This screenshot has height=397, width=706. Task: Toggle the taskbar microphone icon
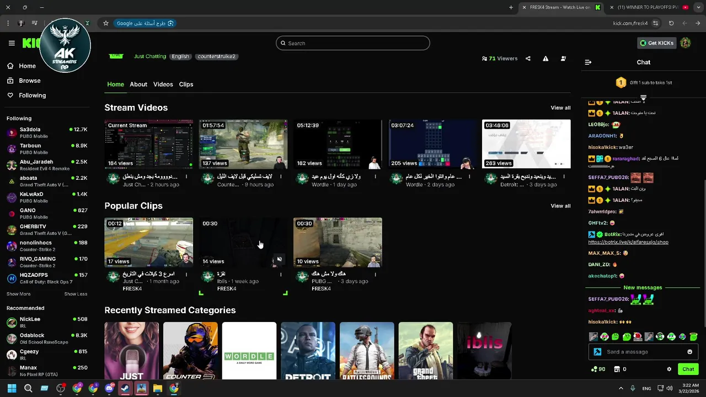[x=633, y=388]
